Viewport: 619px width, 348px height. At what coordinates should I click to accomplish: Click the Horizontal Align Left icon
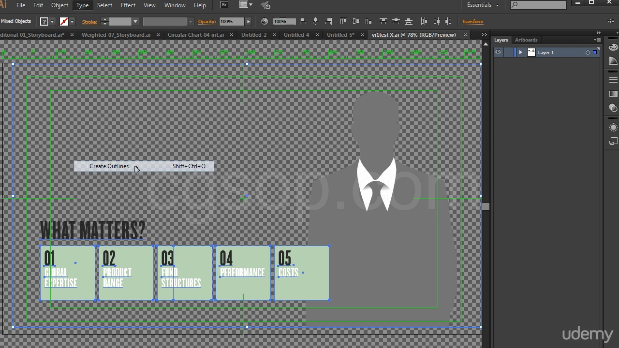[x=303, y=21]
